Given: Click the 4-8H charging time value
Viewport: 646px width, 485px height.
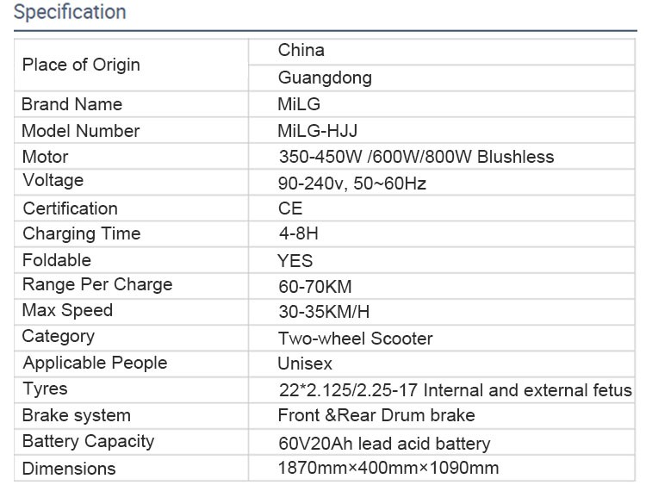Looking at the screenshot, I should pyautogui.click(x=298, y=233).
